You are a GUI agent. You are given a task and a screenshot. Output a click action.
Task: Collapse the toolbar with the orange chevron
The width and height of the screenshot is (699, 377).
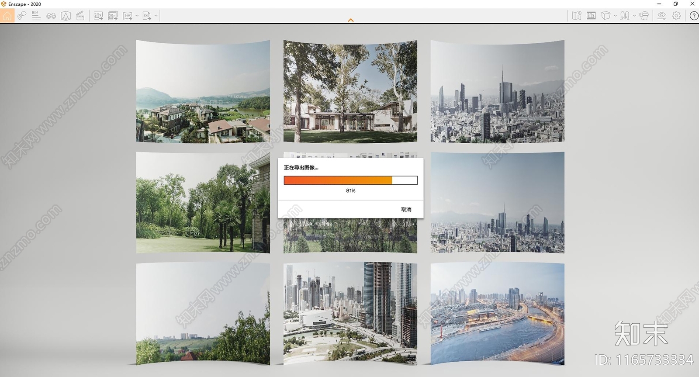click(x=350, y=20)
